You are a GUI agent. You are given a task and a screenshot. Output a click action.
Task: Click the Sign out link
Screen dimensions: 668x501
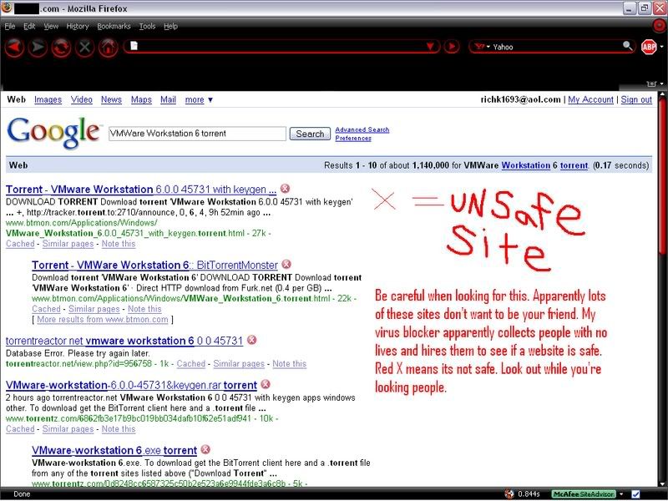635,99
